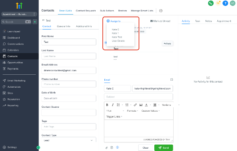Screen dimensions: 237x151
Task: Open the text color picker in the editor
Action: (x=146, y=105)
